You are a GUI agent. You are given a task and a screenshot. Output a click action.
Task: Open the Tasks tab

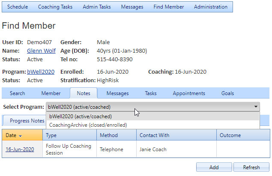click(151, 93)
